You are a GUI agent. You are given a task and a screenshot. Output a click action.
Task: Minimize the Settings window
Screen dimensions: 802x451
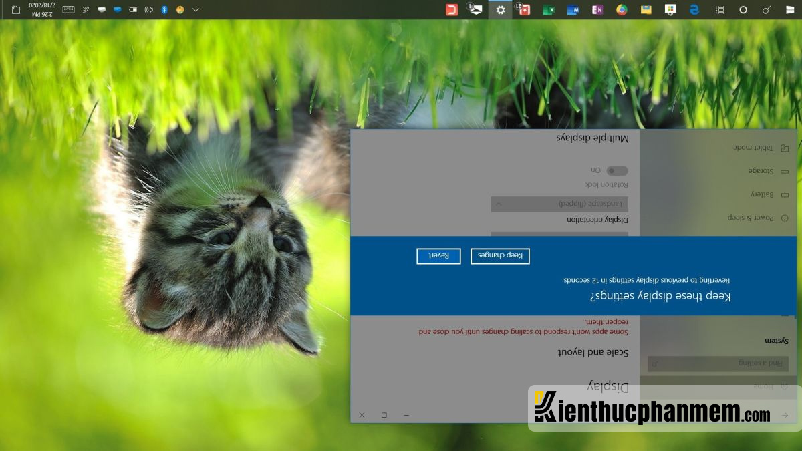[406, 415]
